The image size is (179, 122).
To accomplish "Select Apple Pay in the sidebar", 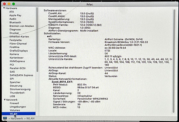I will pos(16,15).
